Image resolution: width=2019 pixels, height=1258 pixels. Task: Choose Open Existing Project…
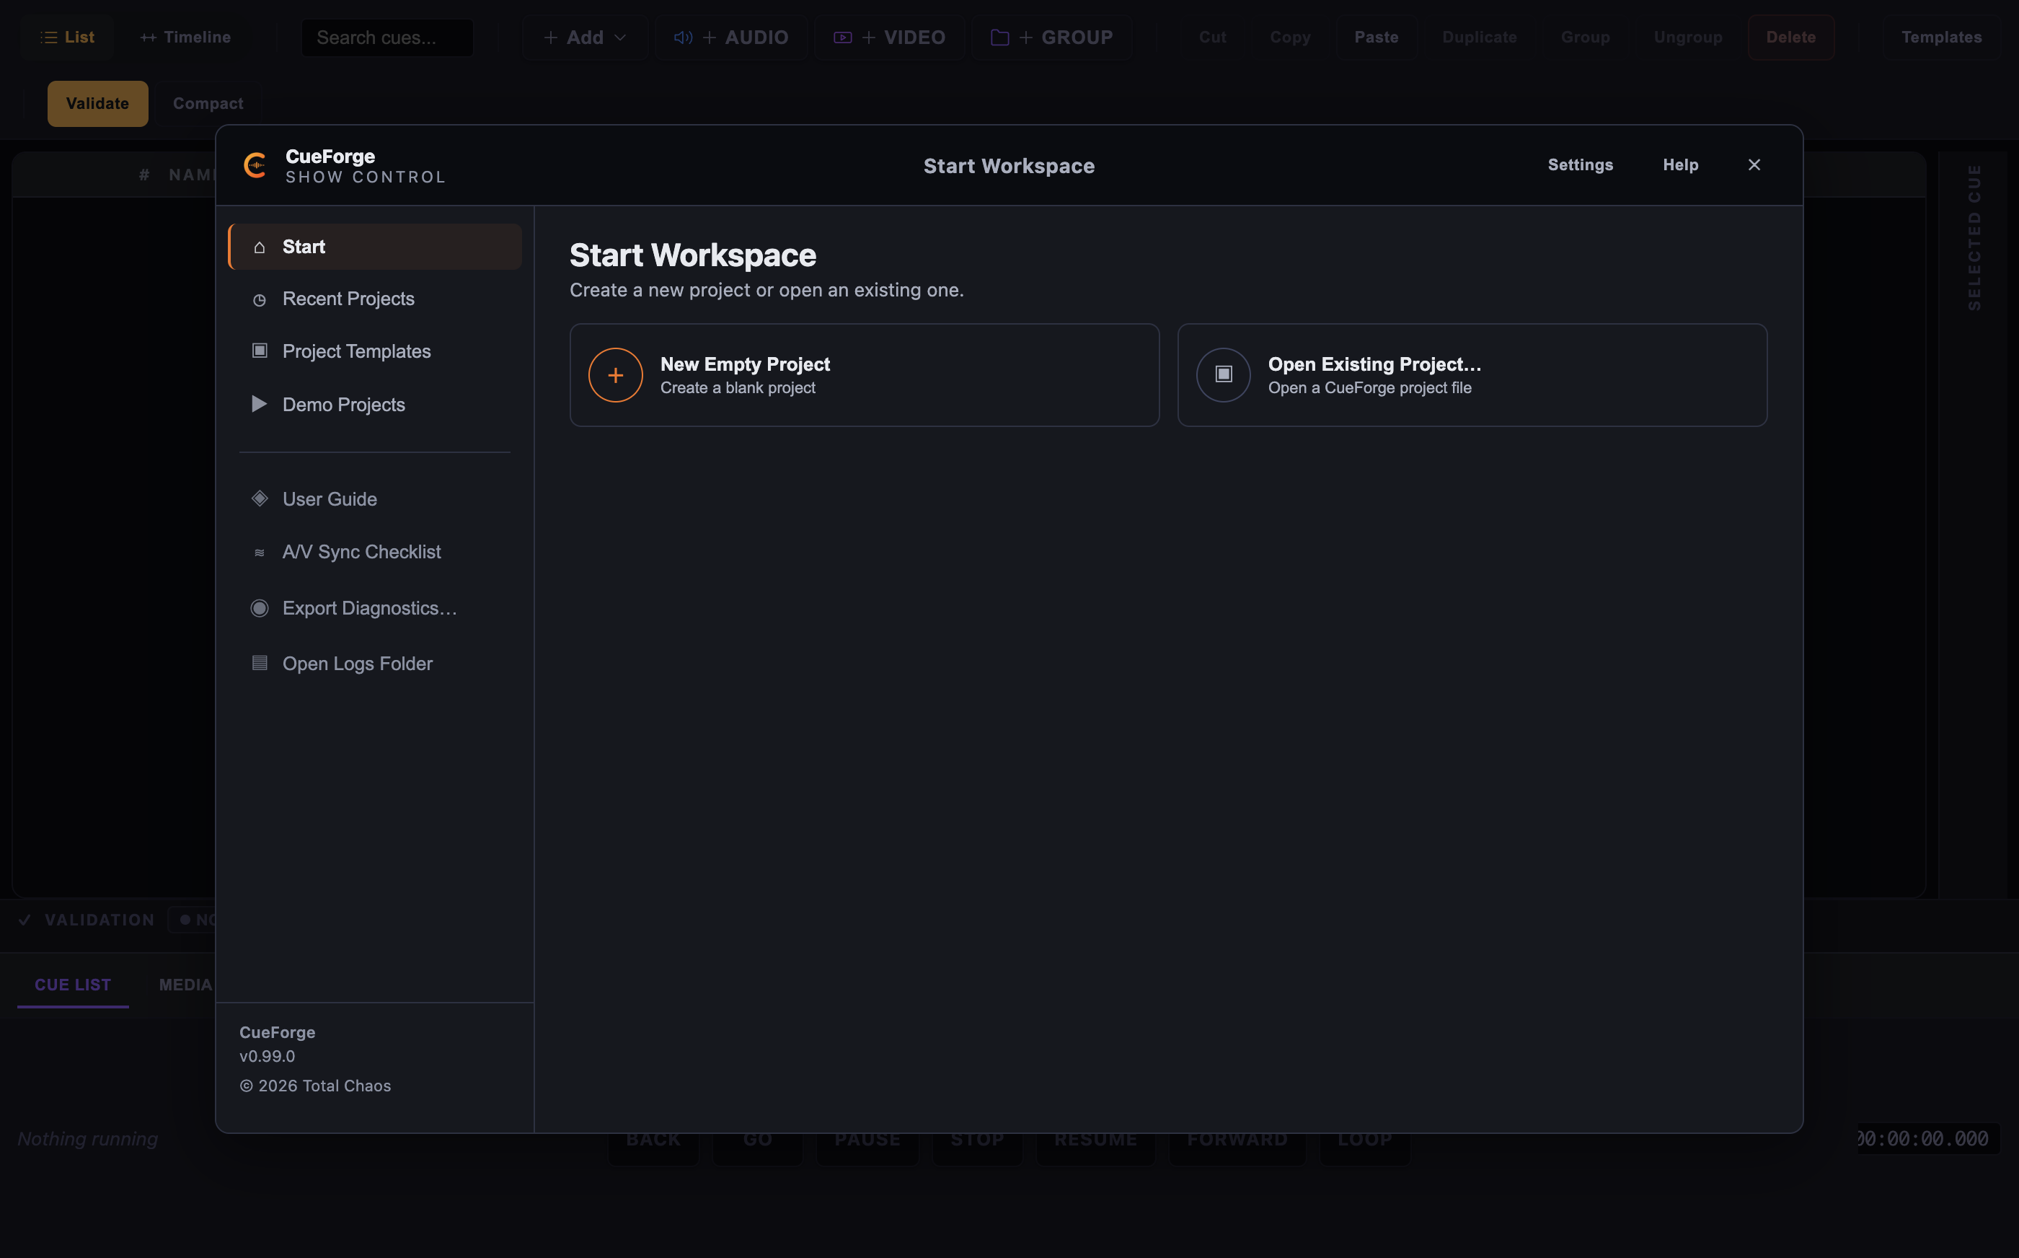1472,375
